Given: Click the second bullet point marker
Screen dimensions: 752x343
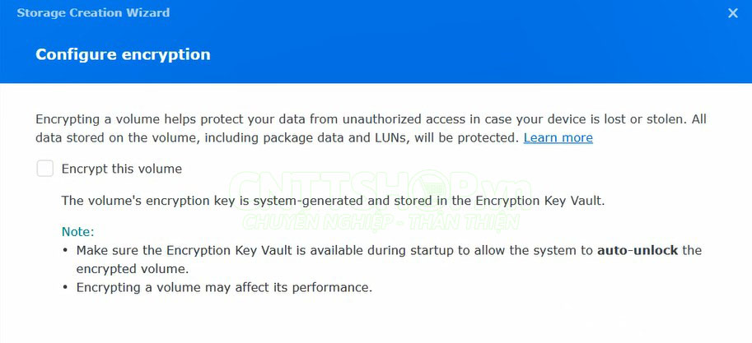Looking at the screenshot, I should [x=66, y=288].
